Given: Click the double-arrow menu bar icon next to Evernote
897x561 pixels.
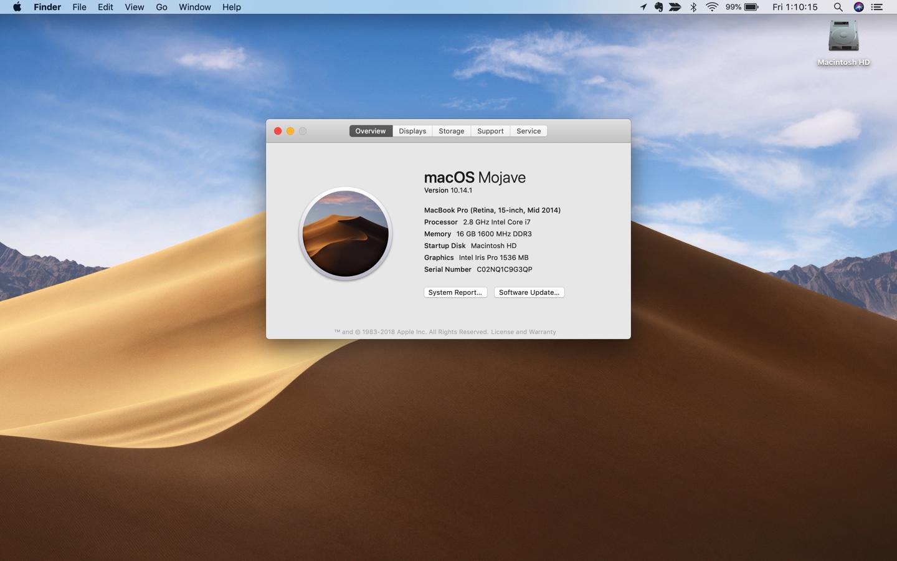Looking at the screenshot, I should click(675, 7).
